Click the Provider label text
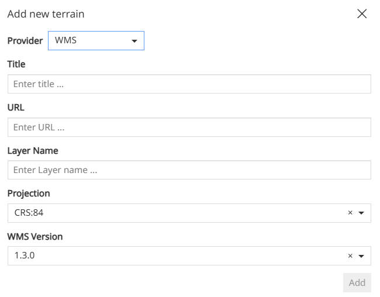The width and height of the screenshot is (380, 297). click(x=25, y=42)
